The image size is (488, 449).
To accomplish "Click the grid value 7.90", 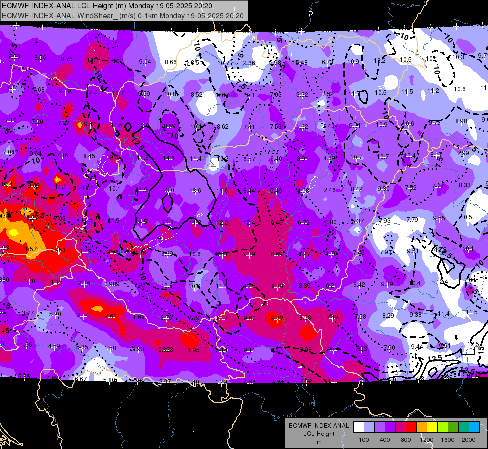I will click(389, 347).
